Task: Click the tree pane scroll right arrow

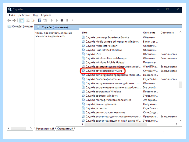Action: (x=31, y=128)
